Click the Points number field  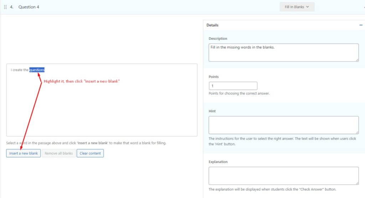pos(233,86)
